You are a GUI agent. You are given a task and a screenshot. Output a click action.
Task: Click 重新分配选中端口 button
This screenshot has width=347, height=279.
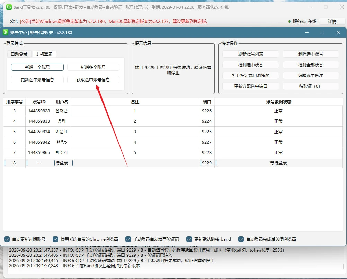(250, 86)
